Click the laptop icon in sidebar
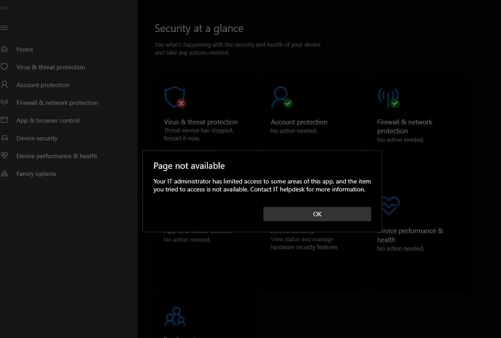 pos(4,138)
